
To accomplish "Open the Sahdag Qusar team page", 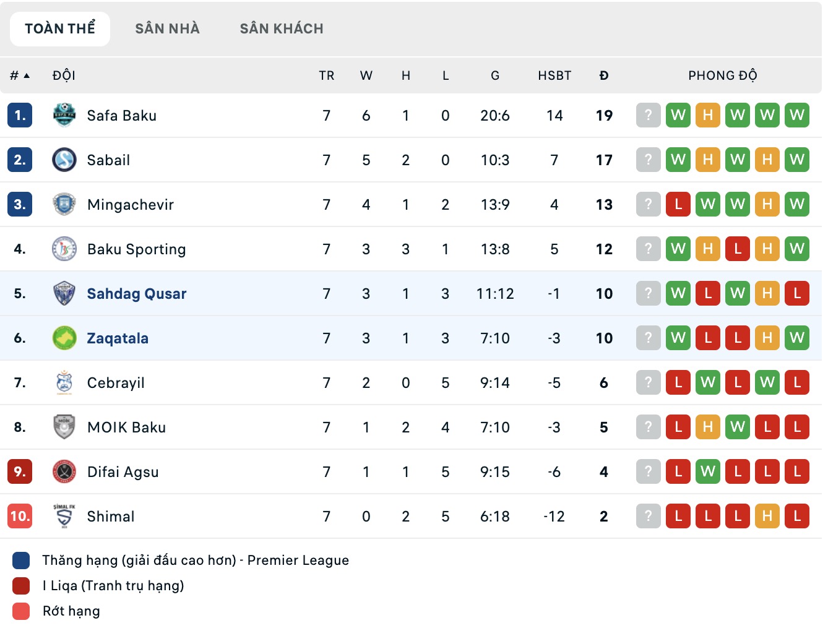I will point(136,293).
